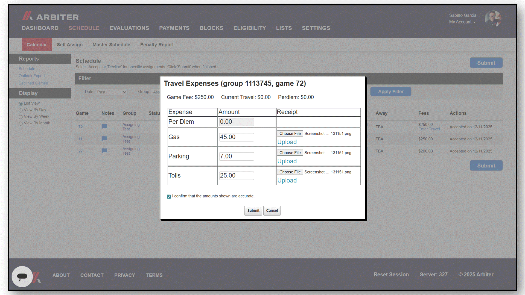Cancel the Travel Expenses dialog
Viewport: 525px width, 295px height.
coord(272,211)
